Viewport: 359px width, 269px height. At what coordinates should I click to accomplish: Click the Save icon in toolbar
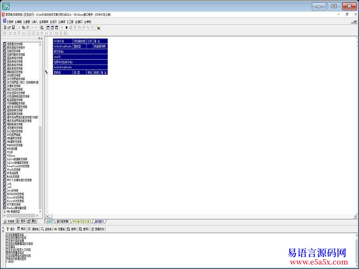coord(13,27)
